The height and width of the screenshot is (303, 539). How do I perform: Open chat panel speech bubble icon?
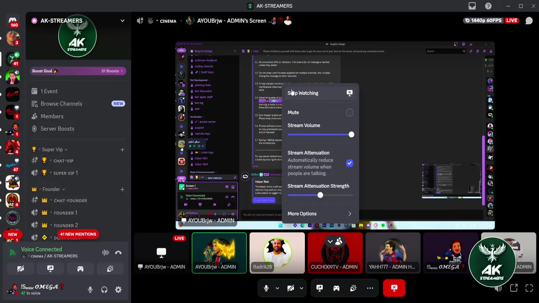[x=529, y=21]
